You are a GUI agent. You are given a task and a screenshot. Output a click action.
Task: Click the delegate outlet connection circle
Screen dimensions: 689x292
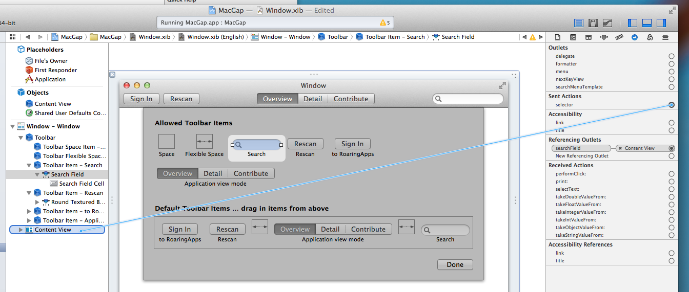tap(672, 56)
